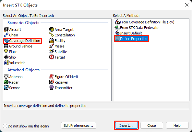Choose the Facility object icon

point(52,41)
